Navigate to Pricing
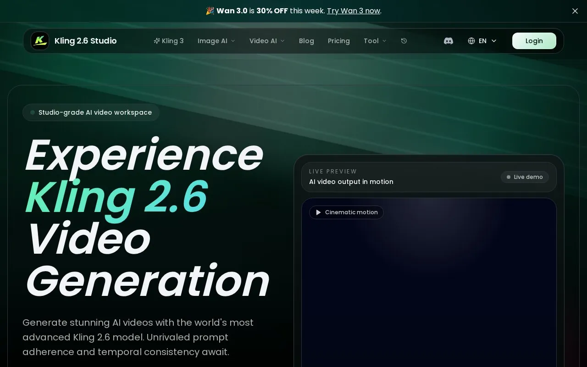Viewport: 587px width, 367px height. pyautogui.click(x=339, y=41)
